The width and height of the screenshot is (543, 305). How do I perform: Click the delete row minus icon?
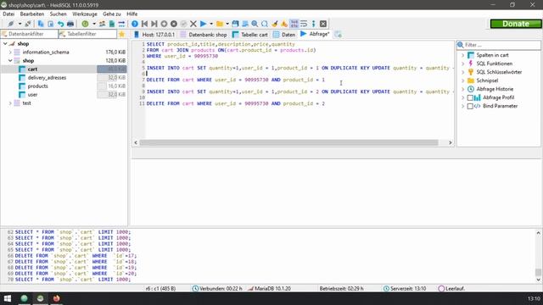[174, 24]
